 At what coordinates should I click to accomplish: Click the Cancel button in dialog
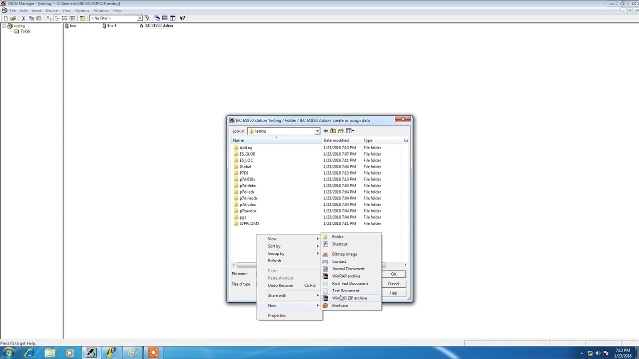coord(393,284)
